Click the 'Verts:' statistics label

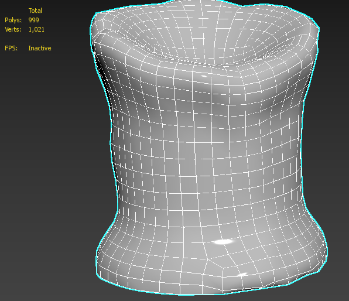point(13,29)
